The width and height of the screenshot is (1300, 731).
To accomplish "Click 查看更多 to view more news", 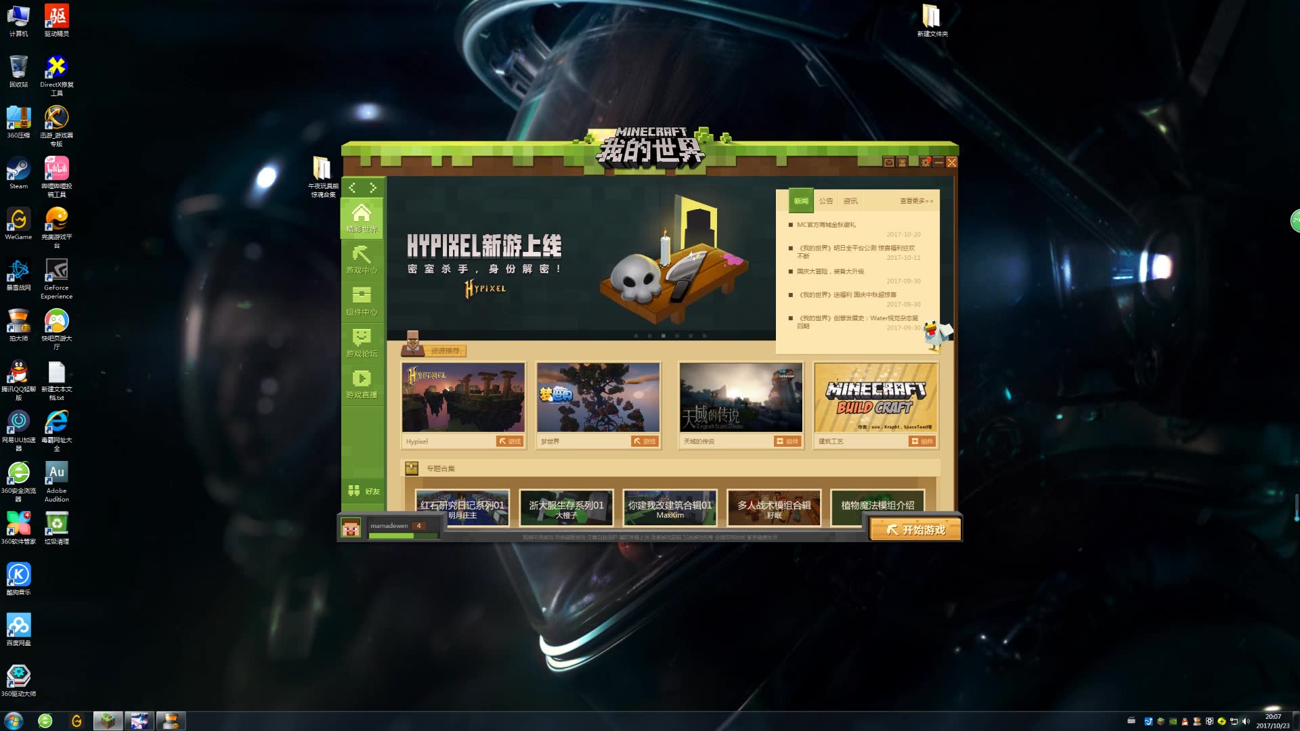I will click(916, 201).
